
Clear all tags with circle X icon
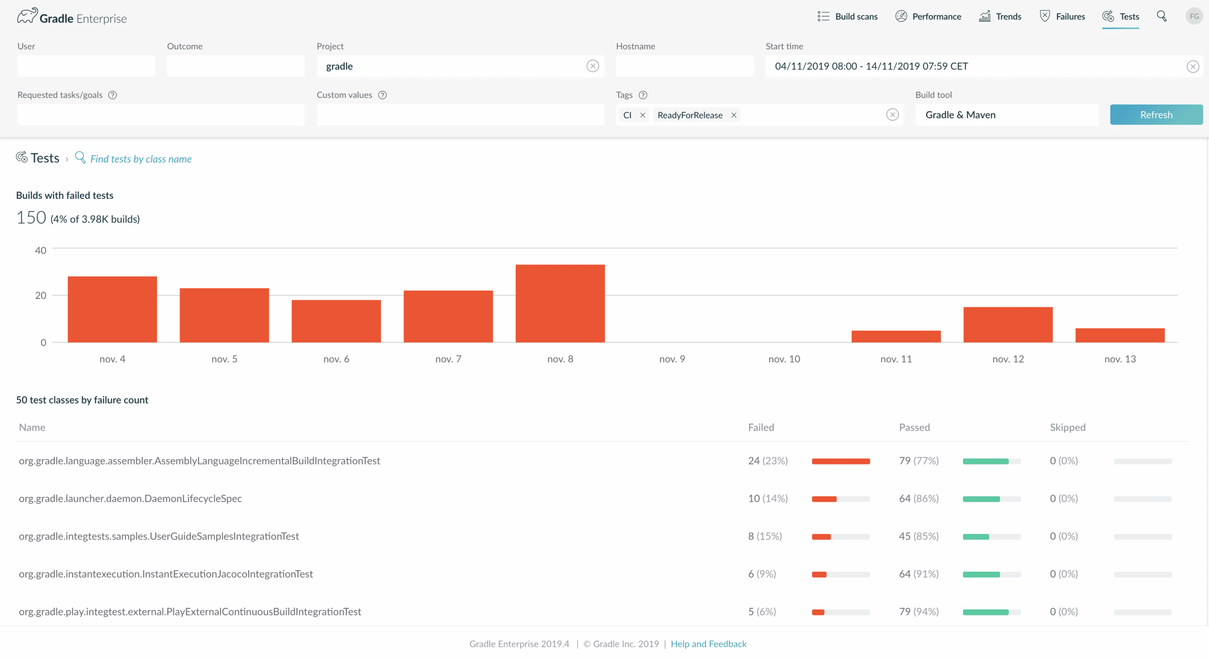click(x=892, y=115)
